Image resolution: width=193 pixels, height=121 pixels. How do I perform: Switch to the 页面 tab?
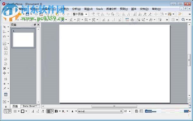point(15,106)
